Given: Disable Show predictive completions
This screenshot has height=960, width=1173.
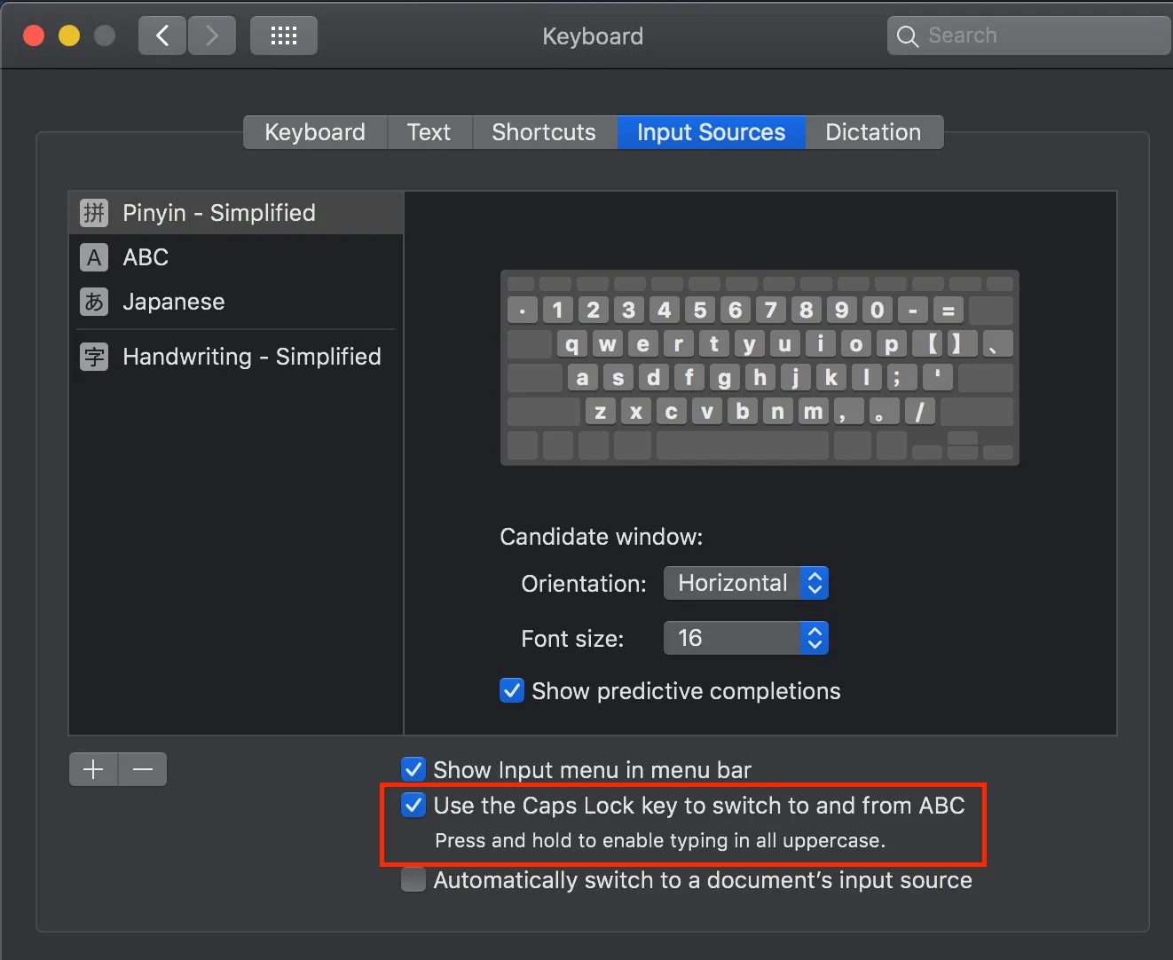Looking at the screenshot, I should tap(511, 690).
